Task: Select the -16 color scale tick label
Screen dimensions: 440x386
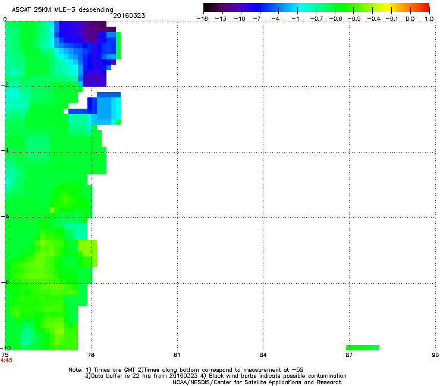Action: coord(202,19)
